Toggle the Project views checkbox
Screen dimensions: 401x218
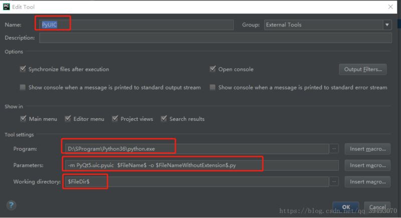click(x=115, y=119)
